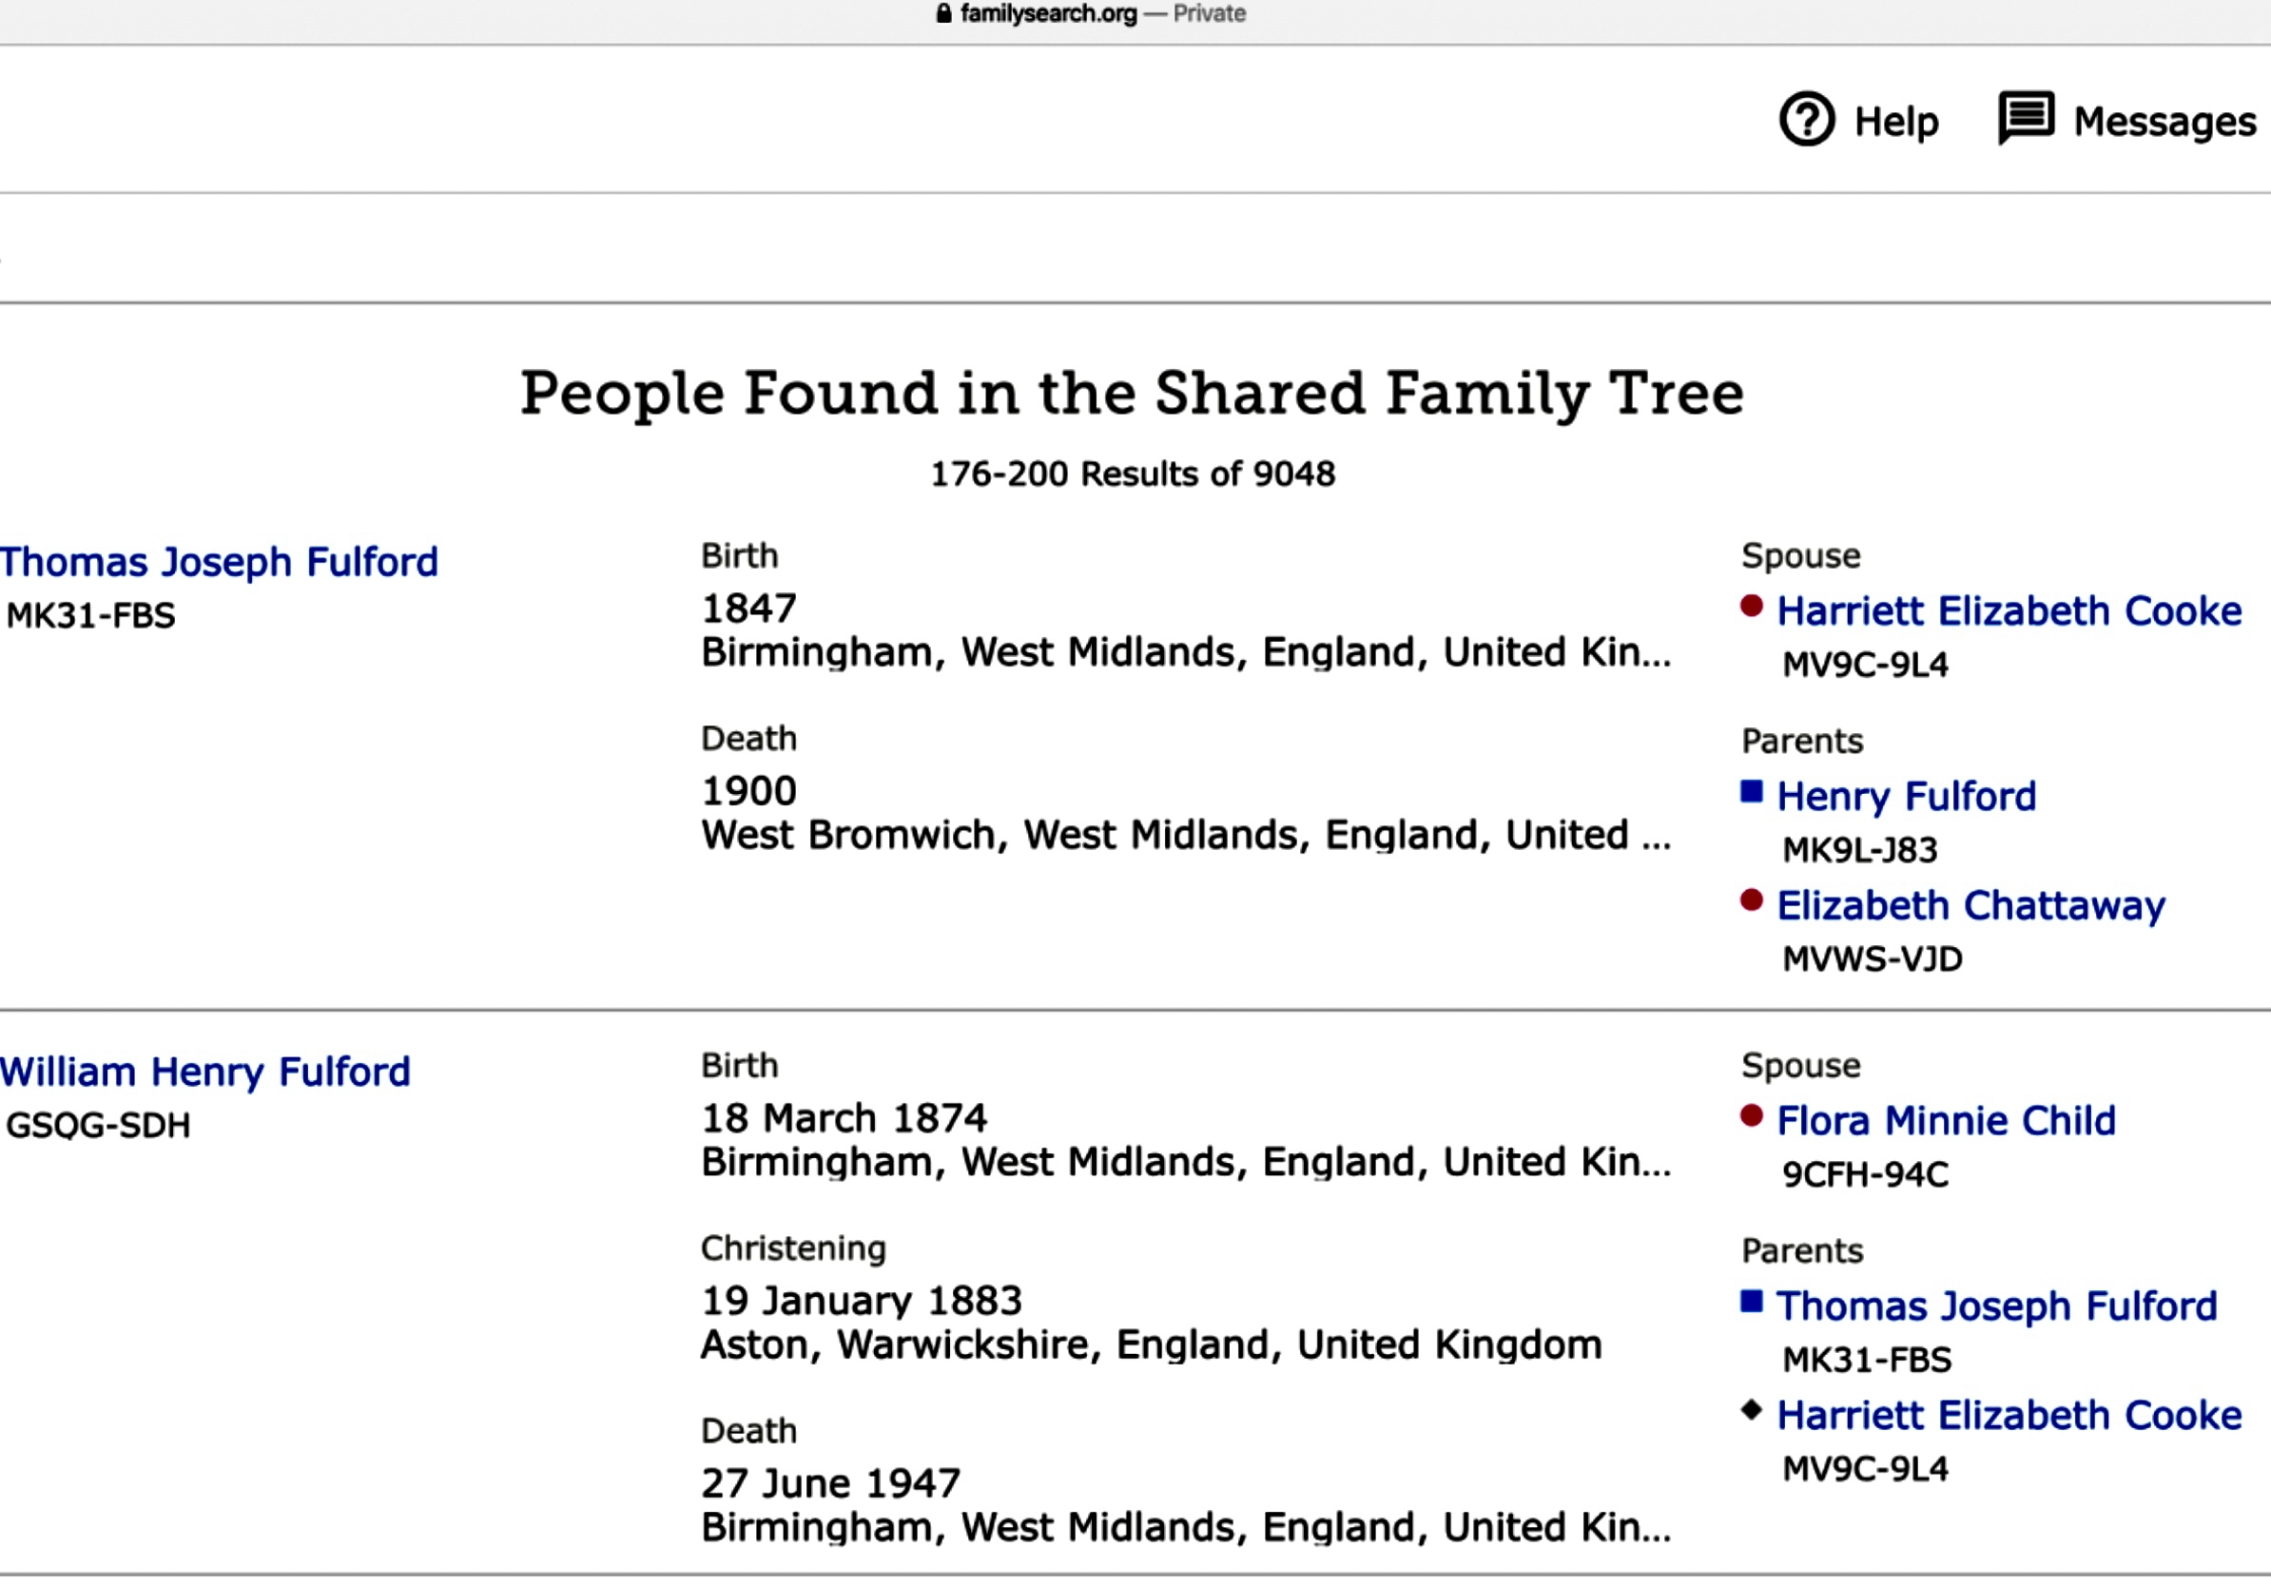This screenshot has height=1586, width=2271.
Task: Click blue square icon beside Henry Fulford
Action: (x=1751, y=791)
